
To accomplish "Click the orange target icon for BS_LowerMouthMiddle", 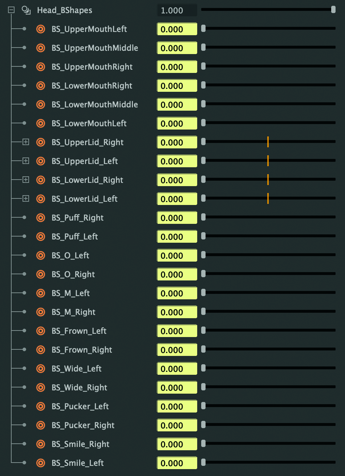I will click(41, 104).
